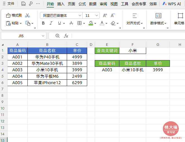Image resolution: width=185 pixels, height=142 pixels.
Task: Click the cell borders icon
Action: [x=80, y=23]
